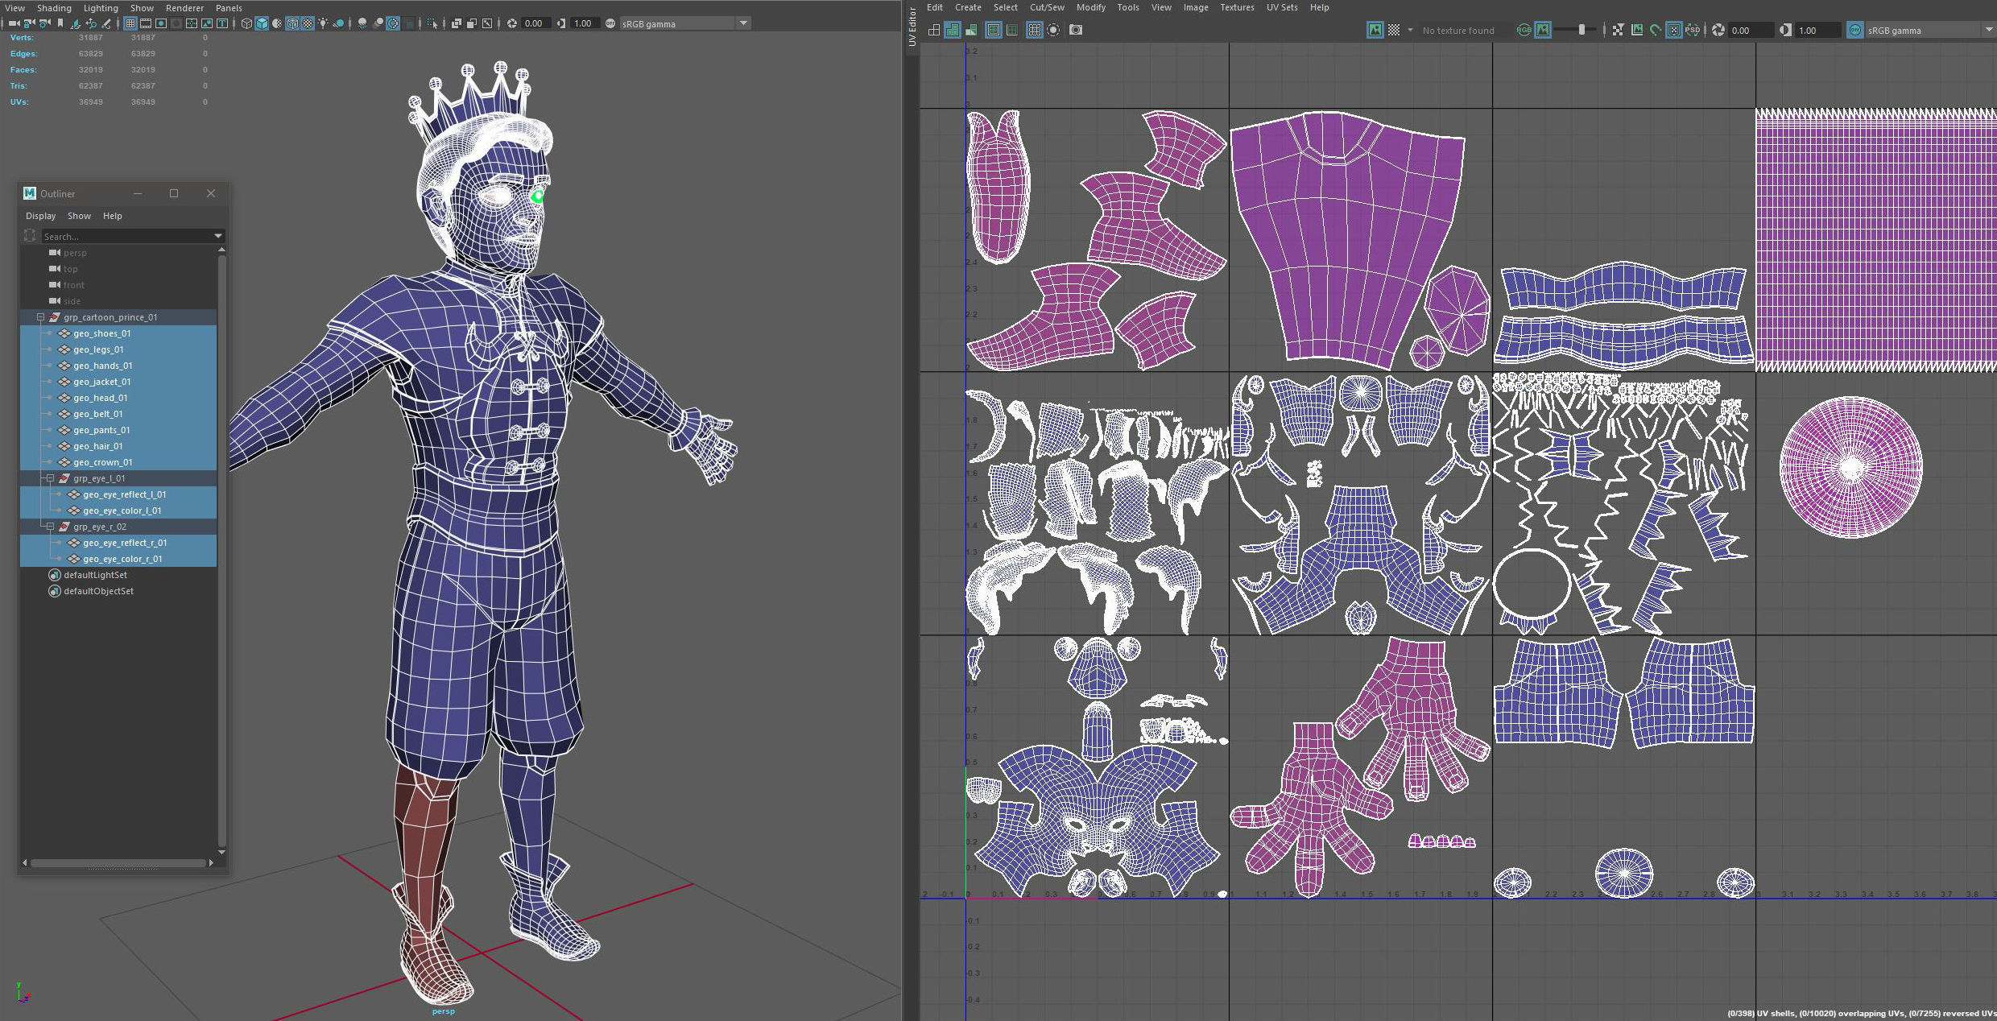The image size is (1997, 1021).
Task: Click the Image Plane icon
Action: 76,23
